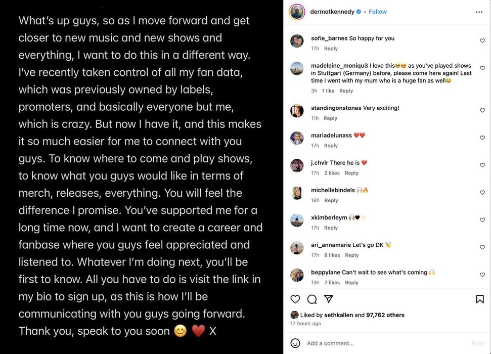The height and width of the screenshot is (354, 491).
Task: Open dermotkennedy's profile picture
Action: pos(297,12)
